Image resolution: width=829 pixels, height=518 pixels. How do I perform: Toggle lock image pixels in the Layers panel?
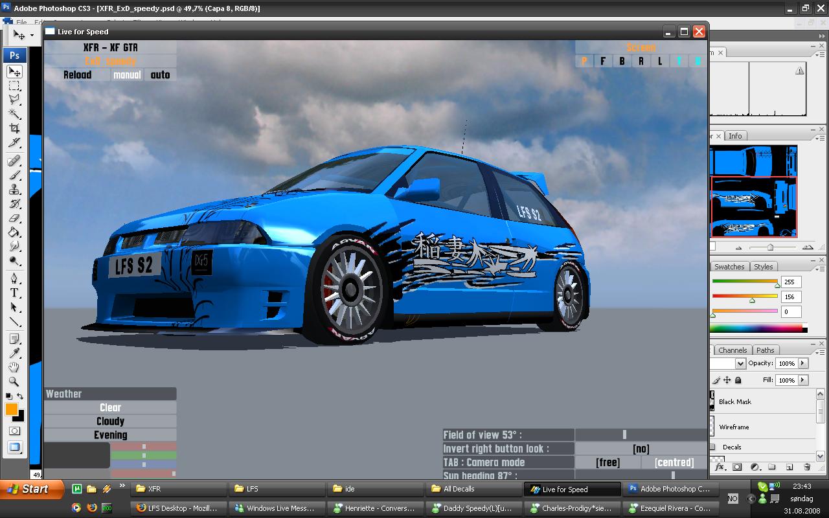click(716, 380)
